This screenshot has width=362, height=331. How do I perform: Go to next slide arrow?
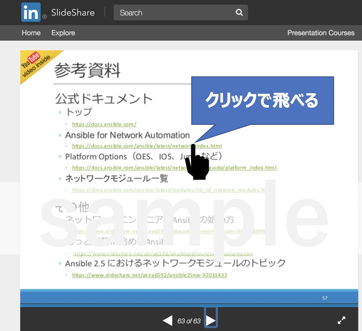[x=211, y=321]
